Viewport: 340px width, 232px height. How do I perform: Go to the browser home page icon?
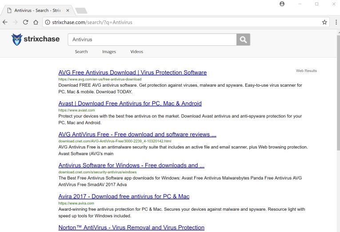(36, 22)
